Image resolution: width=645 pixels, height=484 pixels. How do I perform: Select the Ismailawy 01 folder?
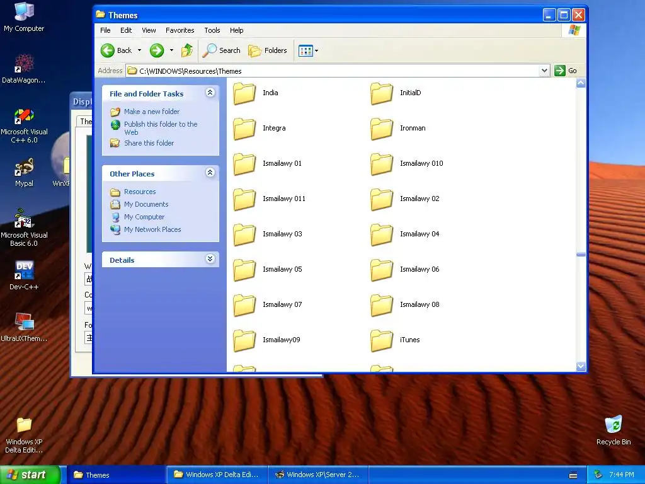click(267, 164)
